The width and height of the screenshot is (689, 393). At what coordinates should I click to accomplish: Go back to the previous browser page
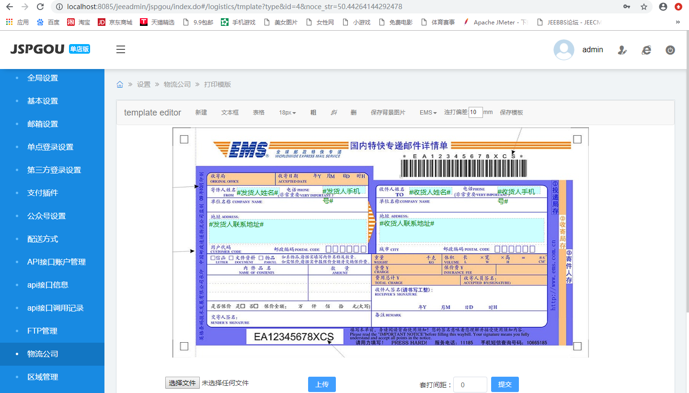10,7
